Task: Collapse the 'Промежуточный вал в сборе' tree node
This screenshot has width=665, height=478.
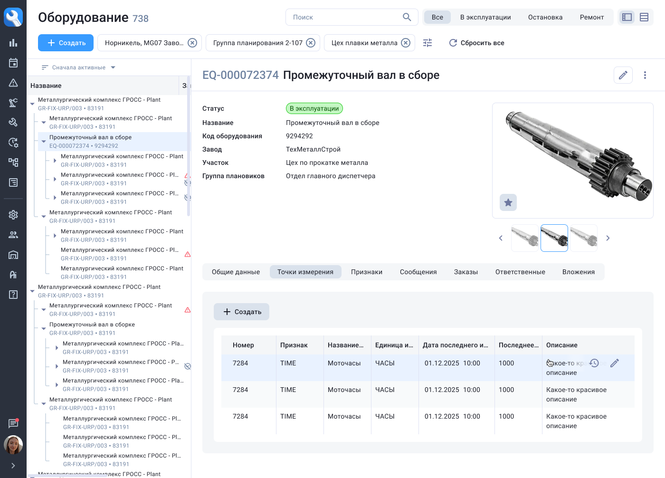Action: [x=44, y=141]
